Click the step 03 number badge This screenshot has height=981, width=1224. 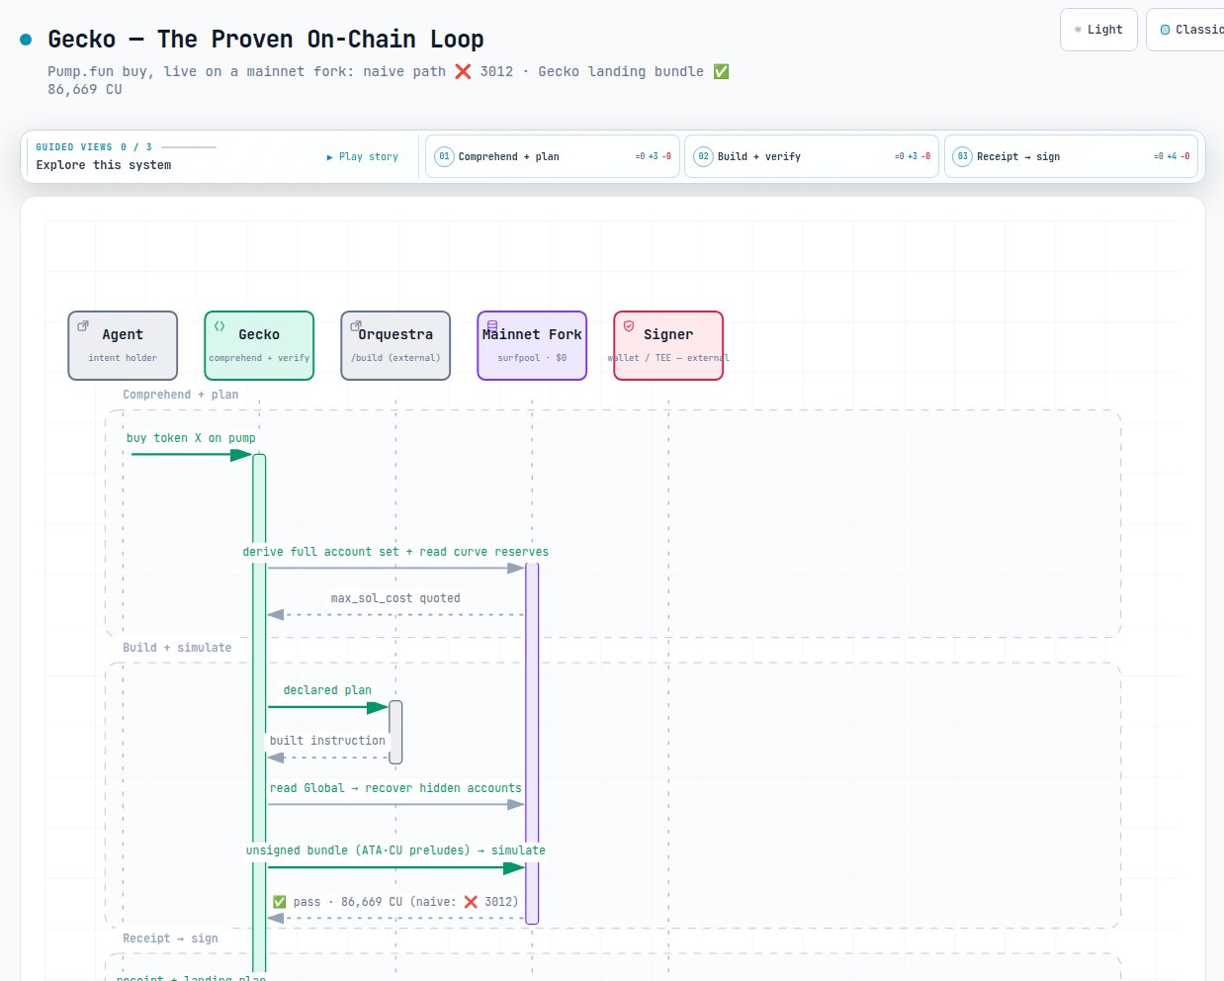click(962, 156)
